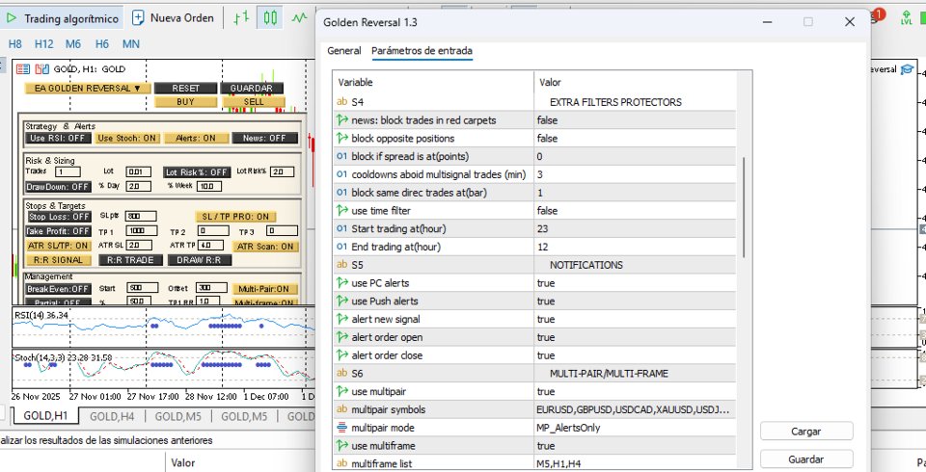The image size is (926, 472).
Task: Select the GOLD,H1 chart tab
Action: [x=45, y=416]
